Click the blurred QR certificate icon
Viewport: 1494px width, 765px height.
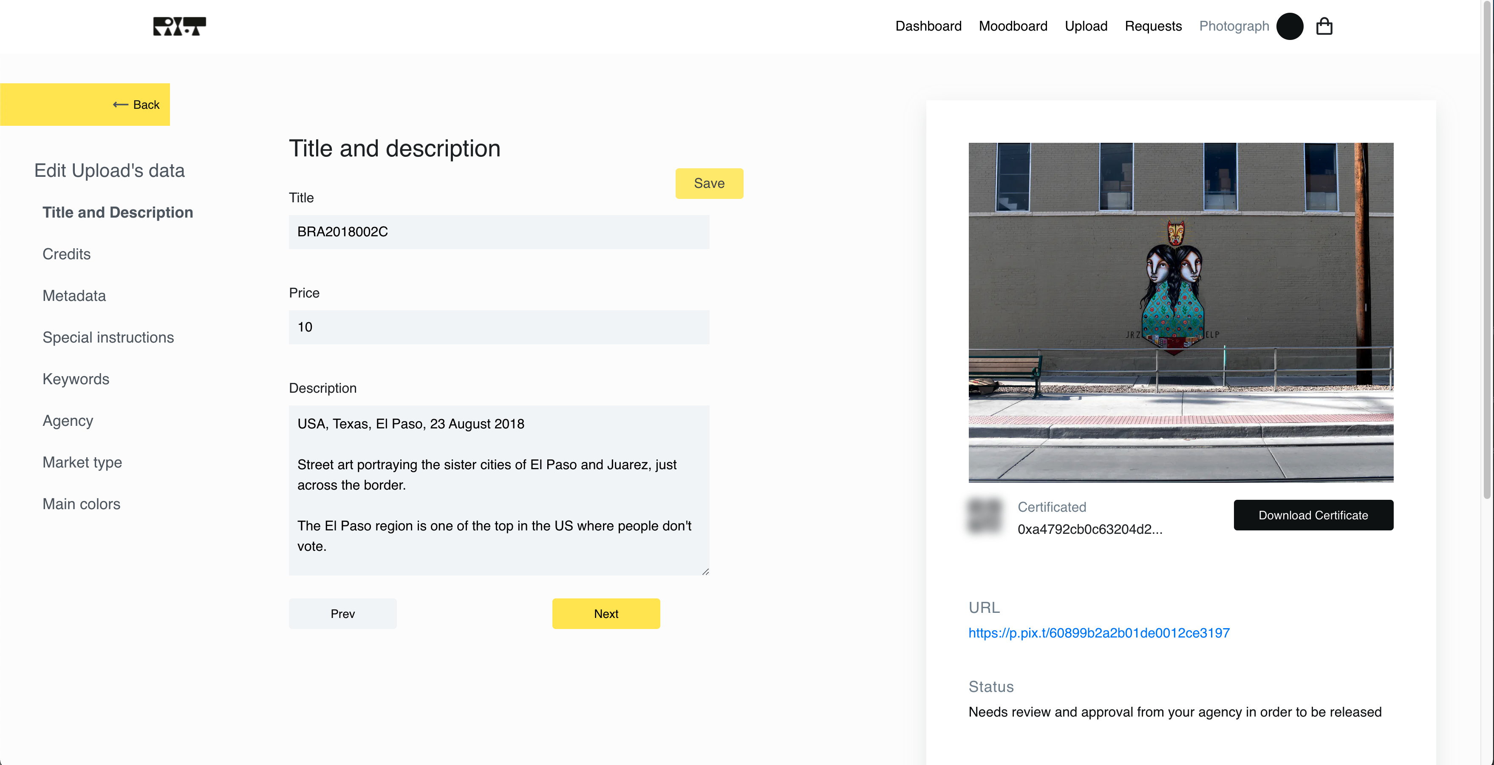pyautogui.click(x=985, y=516)
